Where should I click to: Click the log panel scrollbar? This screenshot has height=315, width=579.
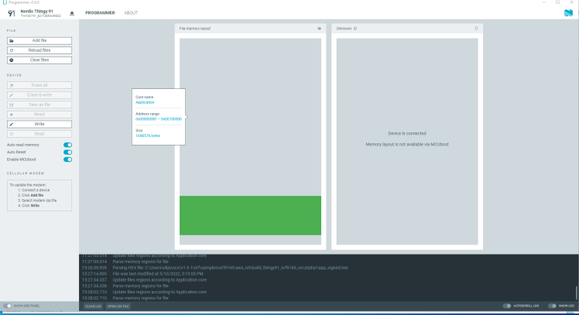point(576,293)
